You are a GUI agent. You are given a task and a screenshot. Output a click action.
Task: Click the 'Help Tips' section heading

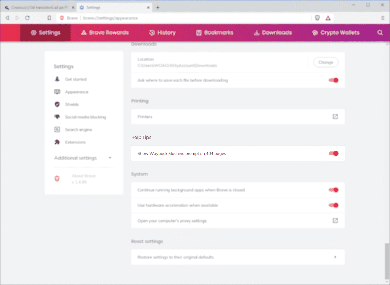[141, 137]
